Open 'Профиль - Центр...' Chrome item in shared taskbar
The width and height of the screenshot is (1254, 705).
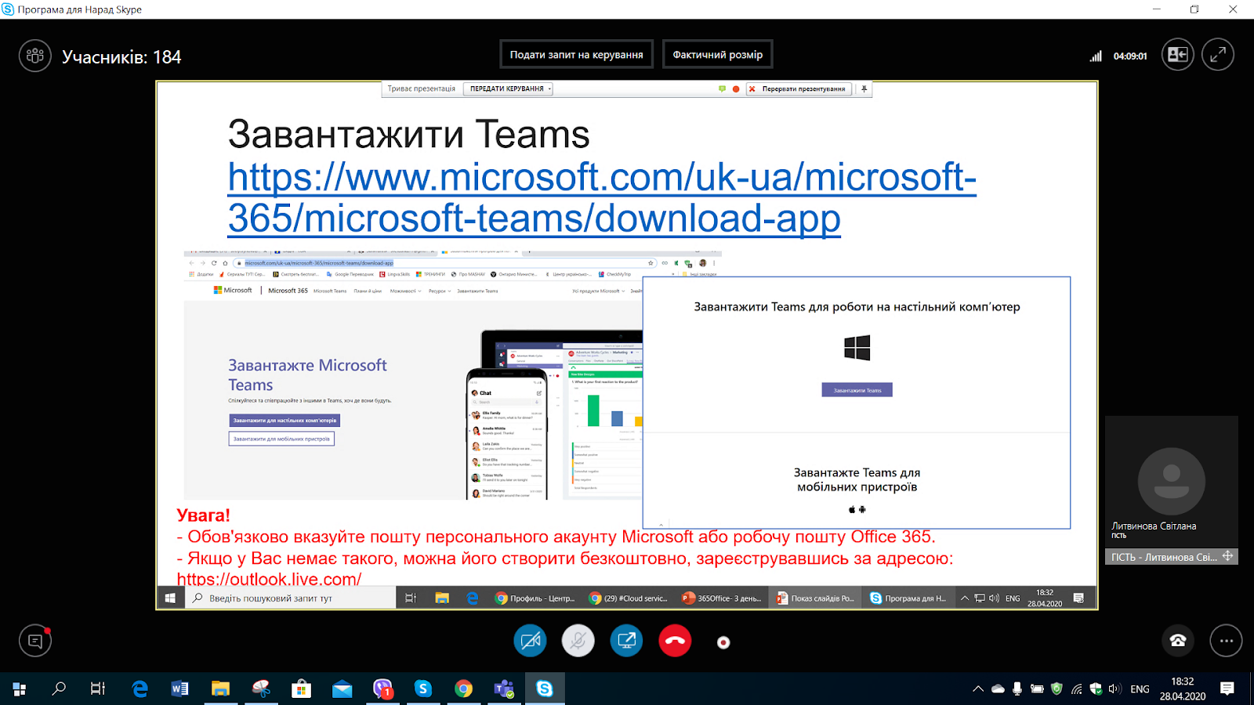click(535, 598)
